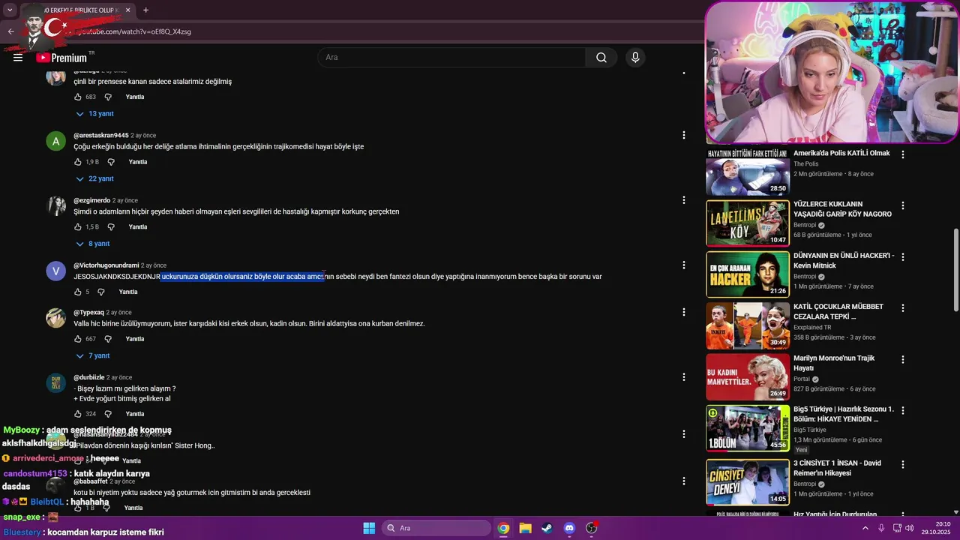Open @ezgimerdo's channel link
Viewport: 960px width, 540px height.
pos(91,200)
